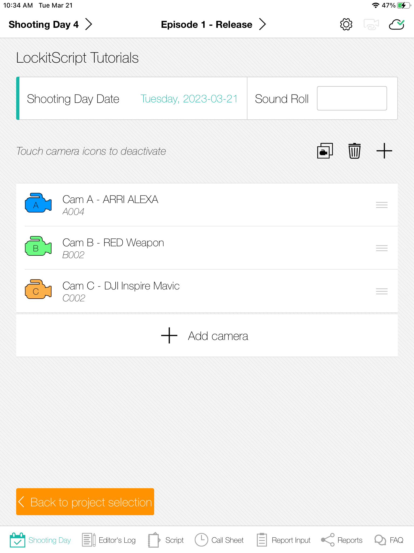
Task: Deactivate the orange Cam C icon
Action: point(38,289)
